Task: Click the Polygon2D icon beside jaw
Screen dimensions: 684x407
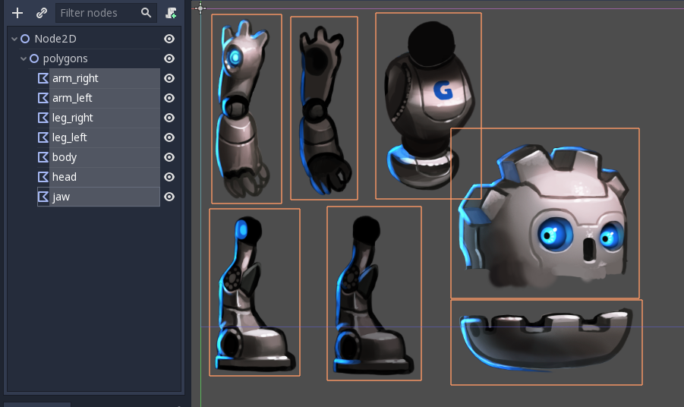Action: click(43, 197)
